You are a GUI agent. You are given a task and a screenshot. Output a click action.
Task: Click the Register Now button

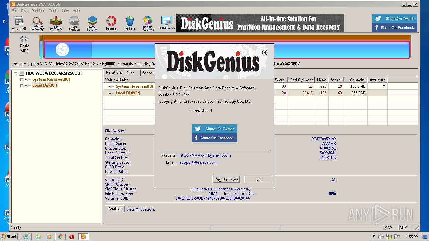coord(226,179)
